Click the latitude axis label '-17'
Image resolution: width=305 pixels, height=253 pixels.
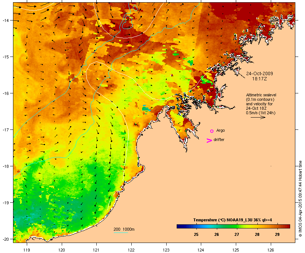pos(5,129)
